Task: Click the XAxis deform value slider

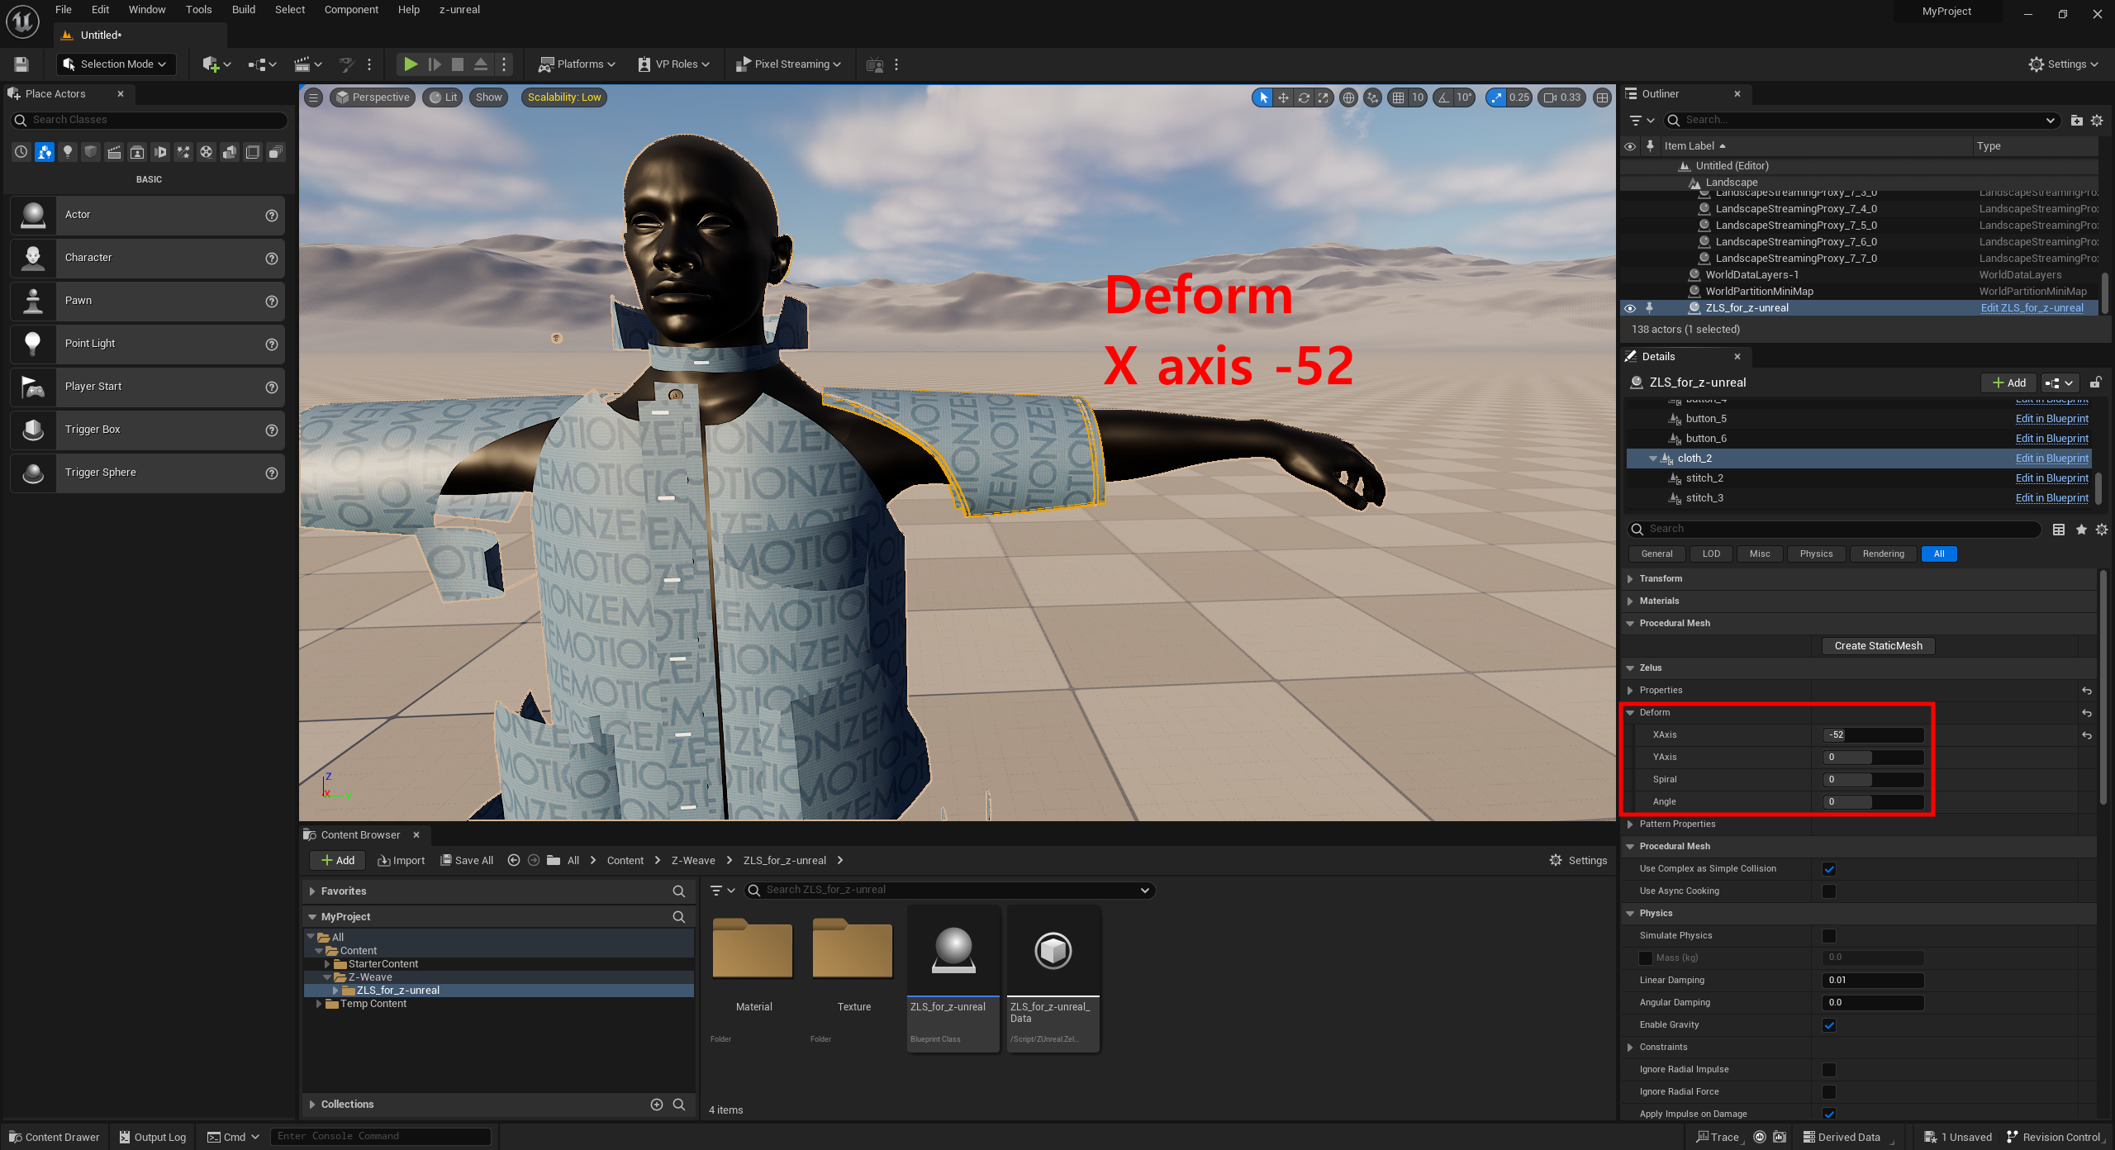Action: (1873, 735)
